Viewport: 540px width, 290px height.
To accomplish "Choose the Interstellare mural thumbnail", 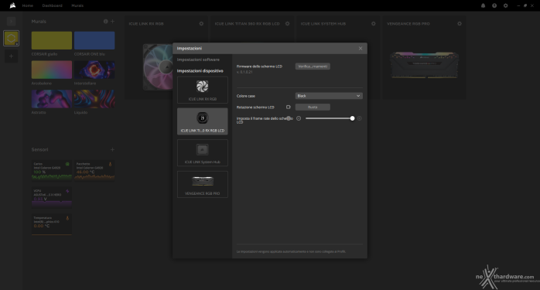I will [x=94, y=70].
